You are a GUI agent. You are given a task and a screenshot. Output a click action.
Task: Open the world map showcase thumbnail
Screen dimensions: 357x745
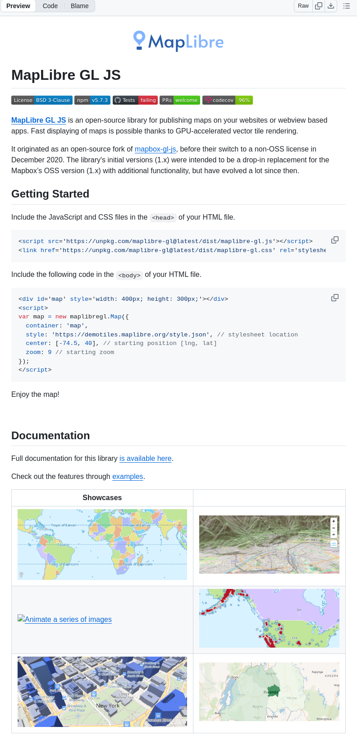click(102, 544)
